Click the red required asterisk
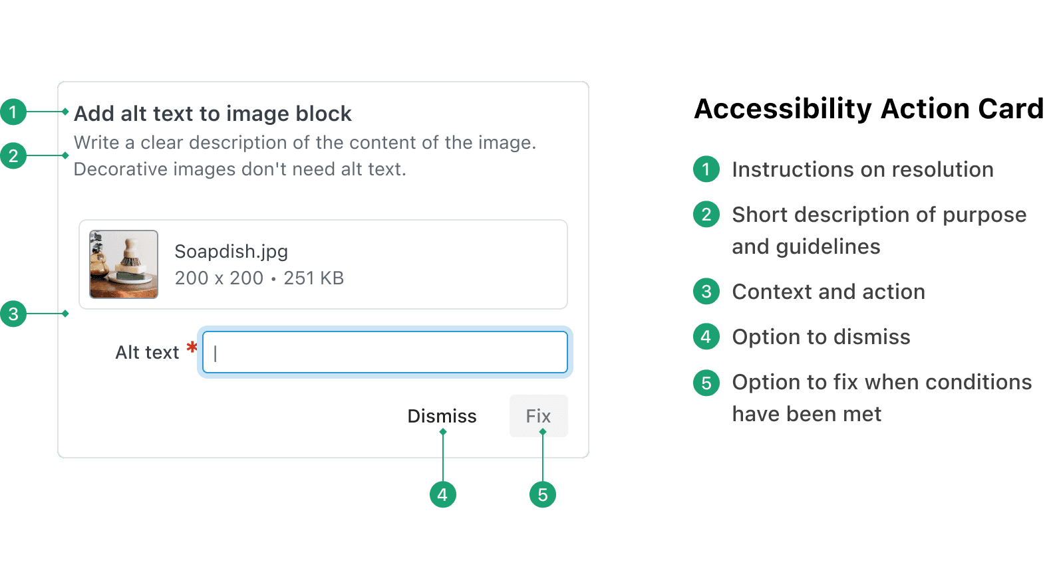Screen dimensions: 1051x562 click(192, 347)
